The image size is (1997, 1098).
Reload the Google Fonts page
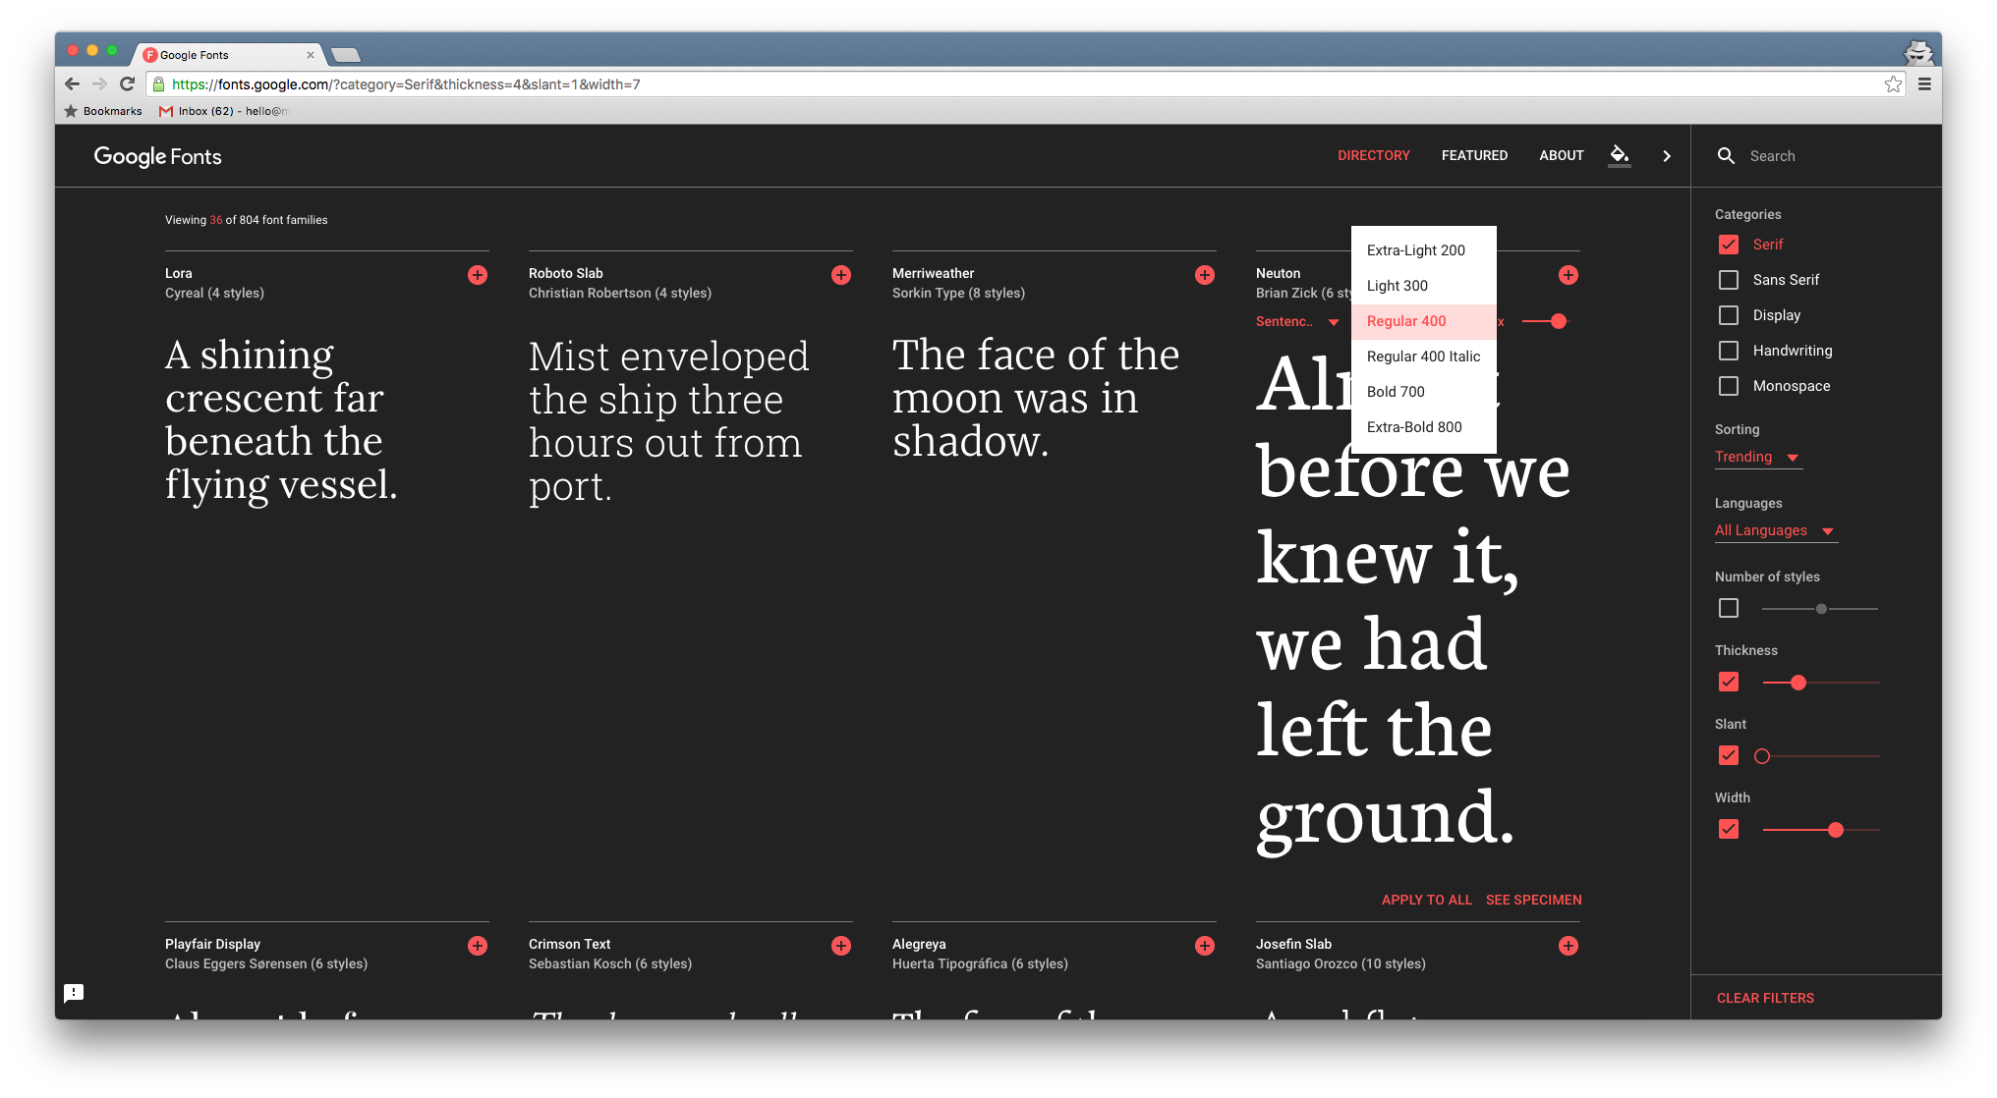pyautogui.click(x=127, y=84)
